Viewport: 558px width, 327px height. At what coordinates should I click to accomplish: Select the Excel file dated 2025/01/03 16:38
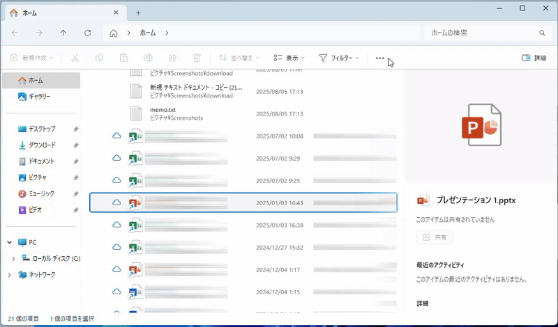pyautogui.click(x=243, y=225)
